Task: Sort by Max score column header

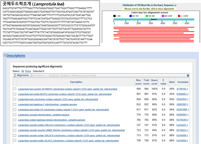Action: [x=138, y=82]
